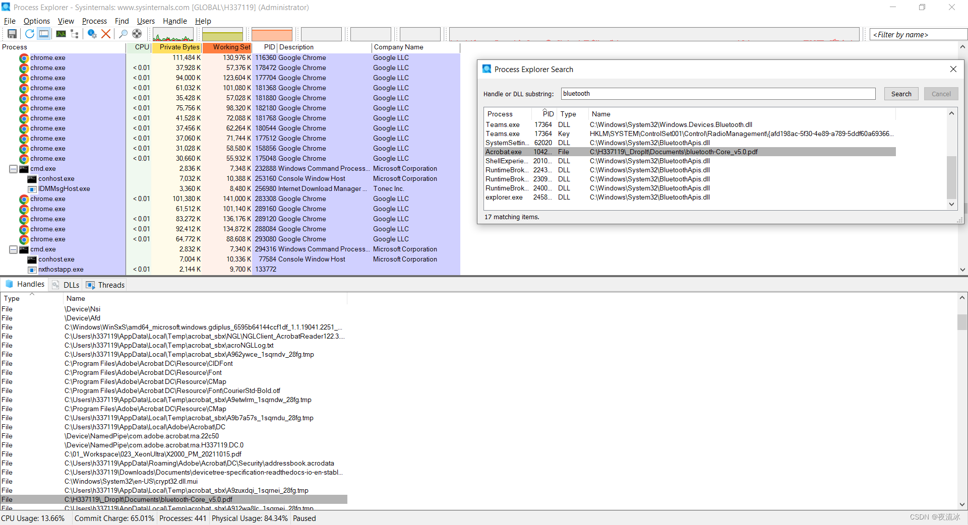This screenshot has height=525, width=968.
Task: Click the chrome icon for PID 283308
Action: pyautogui.click(x=24, y=199)
